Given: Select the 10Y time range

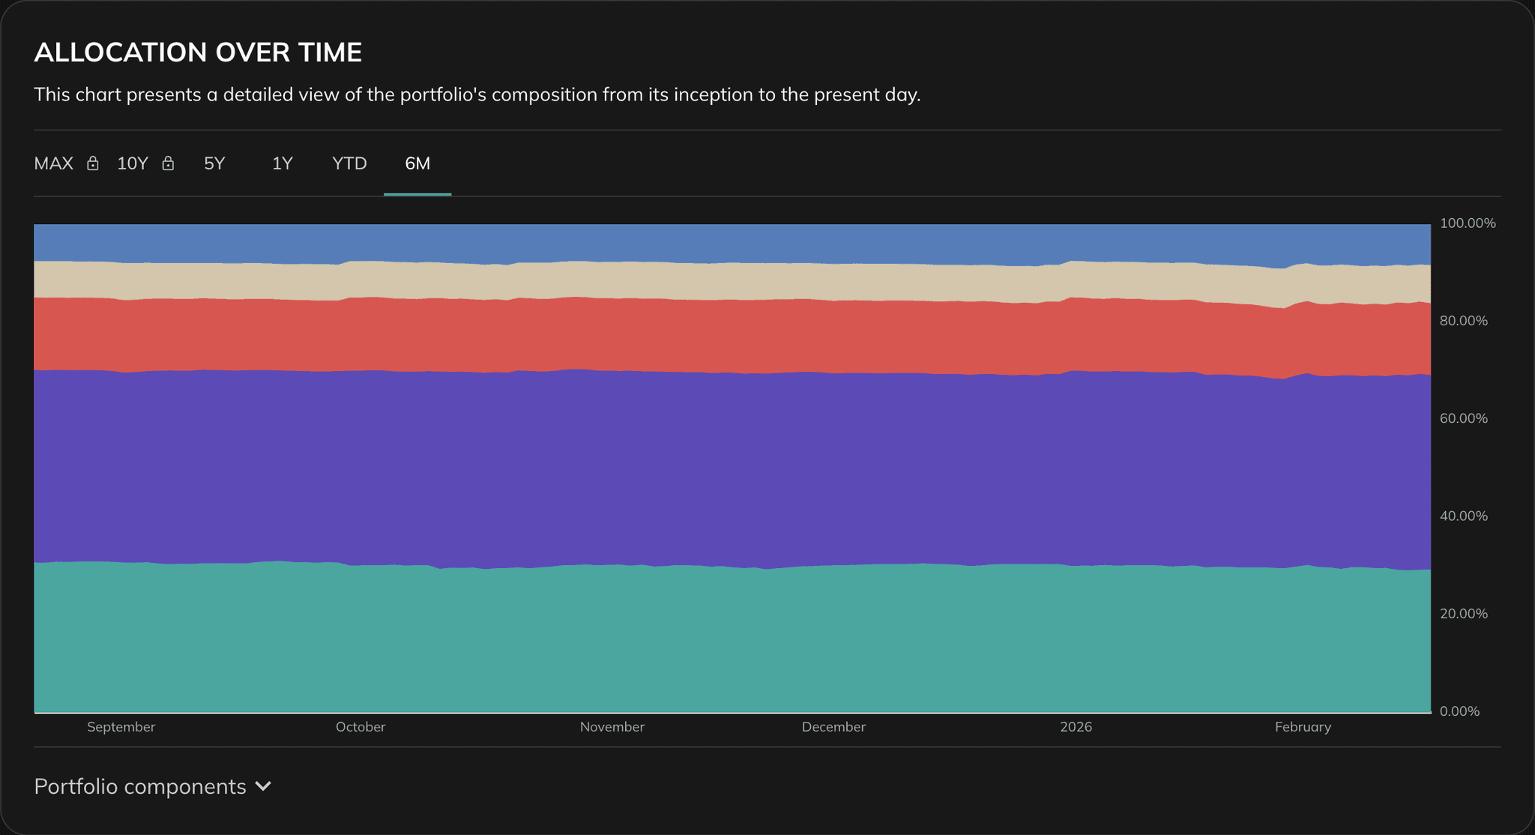Looking at the screenshot, I should coord(132,163).
